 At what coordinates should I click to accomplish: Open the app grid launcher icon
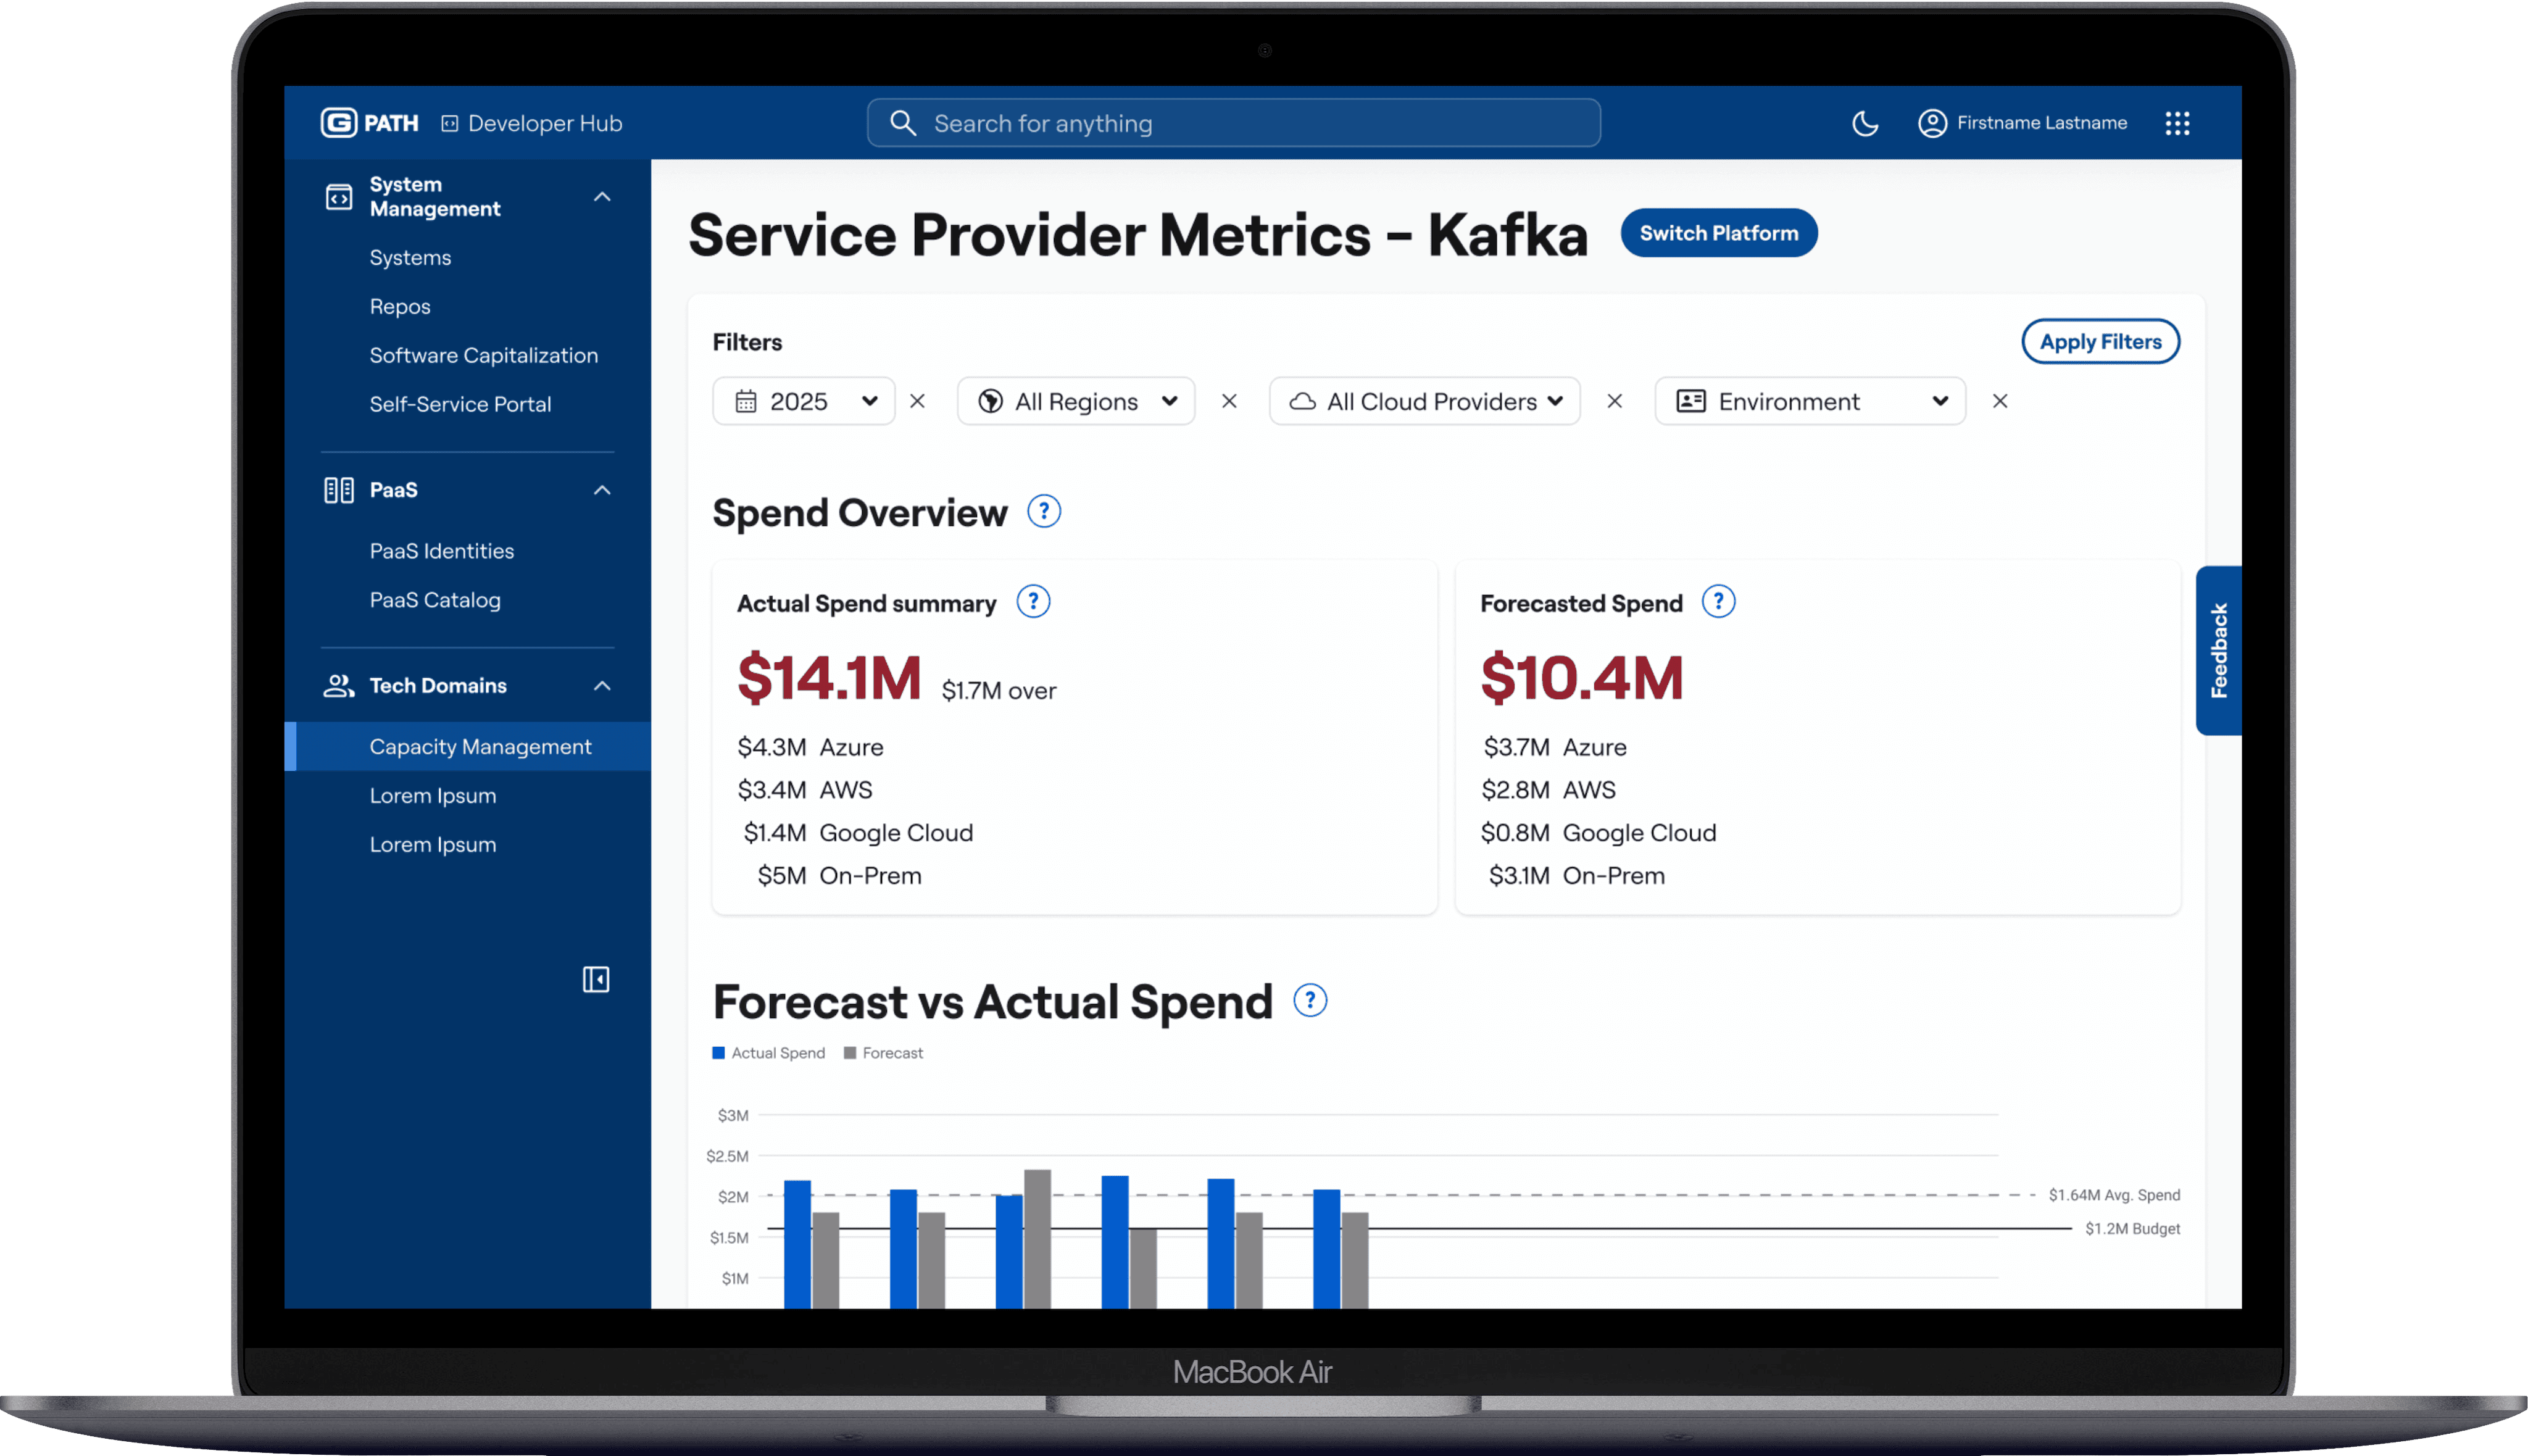pos(2177,123)
